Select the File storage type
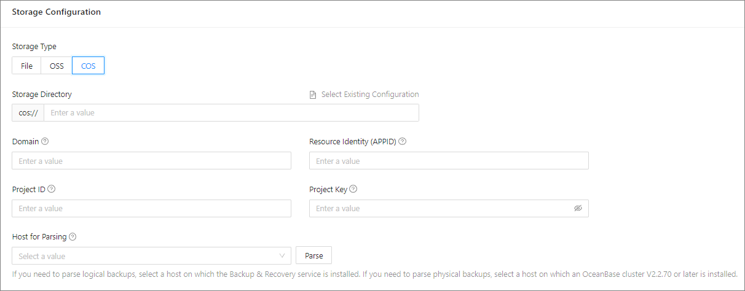Image resolution: width=745 pixels, height=291 pixels. coord(26,66)
